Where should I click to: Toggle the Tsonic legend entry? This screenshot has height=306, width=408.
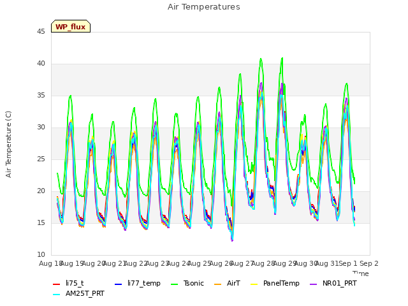click(x=187, y=283)
